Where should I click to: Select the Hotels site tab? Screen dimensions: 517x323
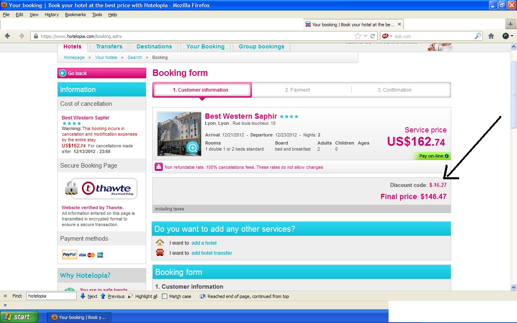tap(72, 47)
